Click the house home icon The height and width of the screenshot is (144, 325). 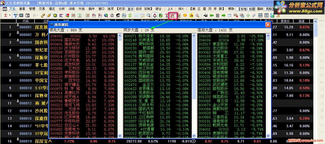(x=112, y=15)
